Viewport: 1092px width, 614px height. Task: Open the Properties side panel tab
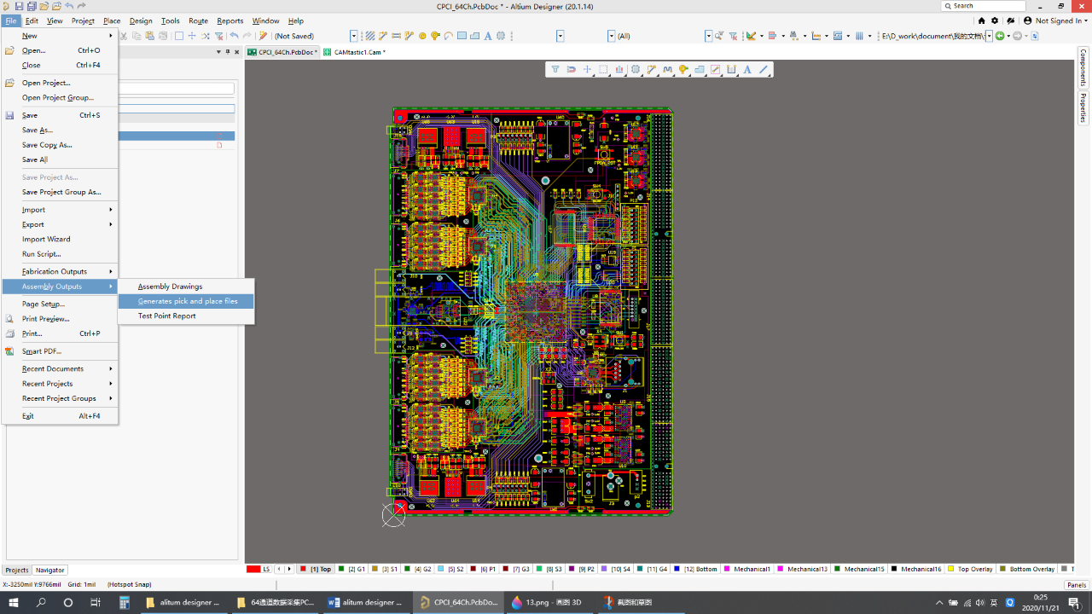pos(1083,108)
